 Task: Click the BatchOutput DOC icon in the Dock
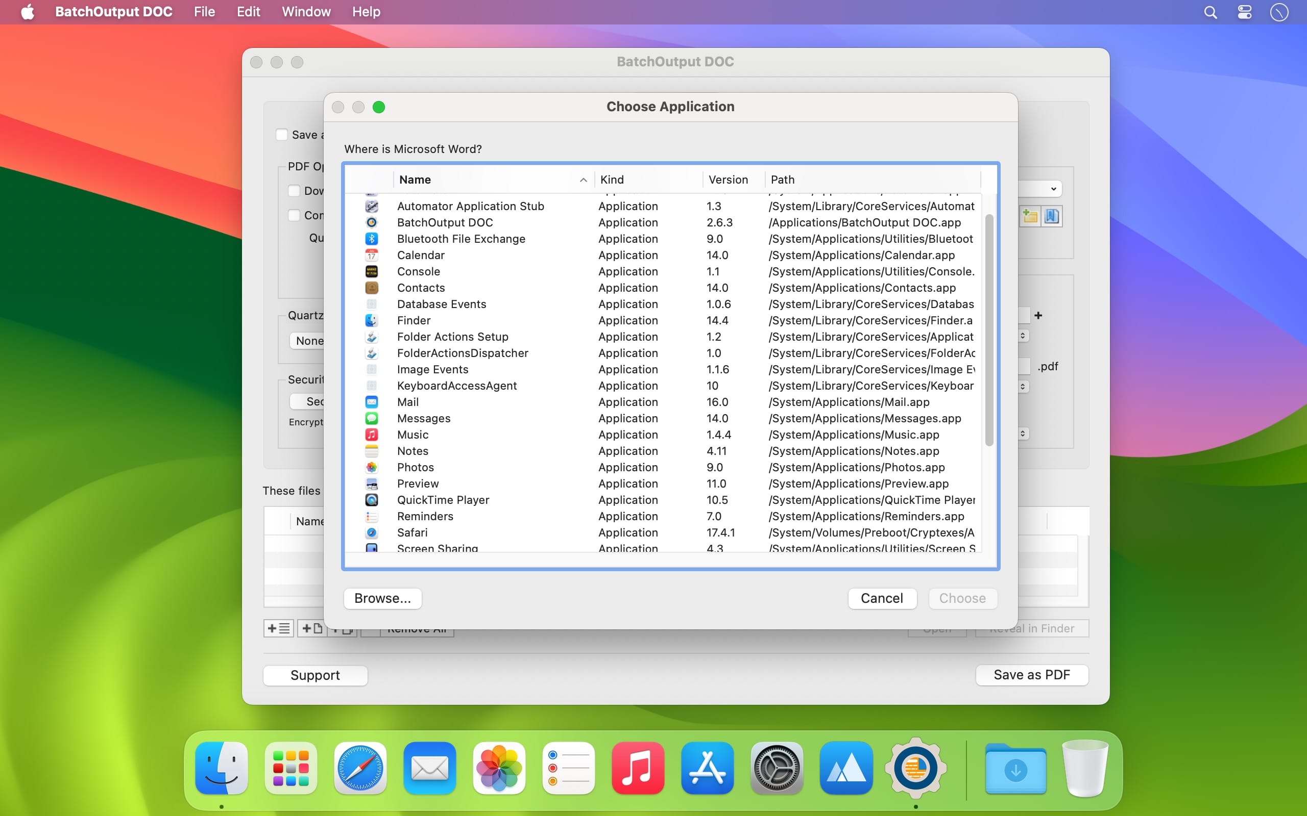tap(915, 768)
